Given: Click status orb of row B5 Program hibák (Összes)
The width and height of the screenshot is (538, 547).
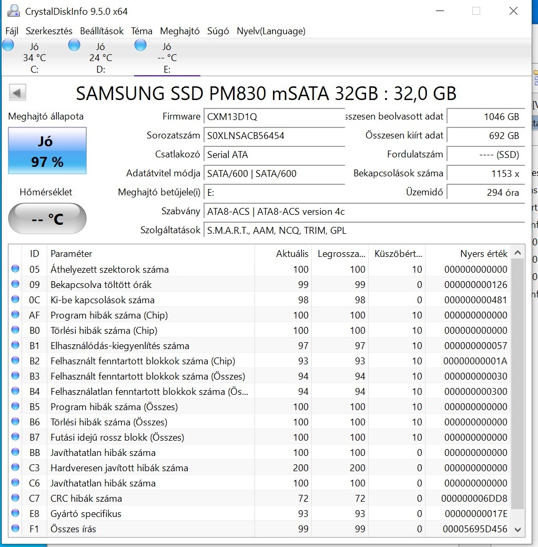Looking at the screenshot, I should tap(15, 406).
